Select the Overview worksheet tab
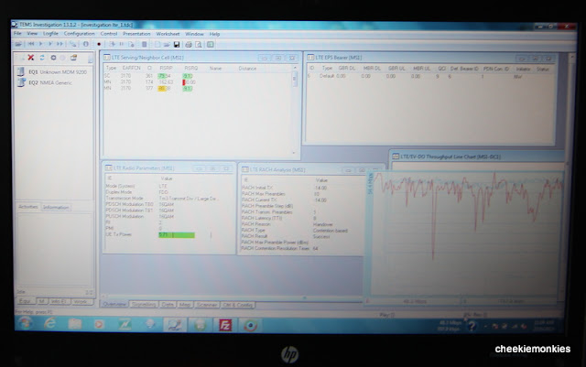Screen dimensions: 586x367 pyautogui.click(x=114, y=304)
